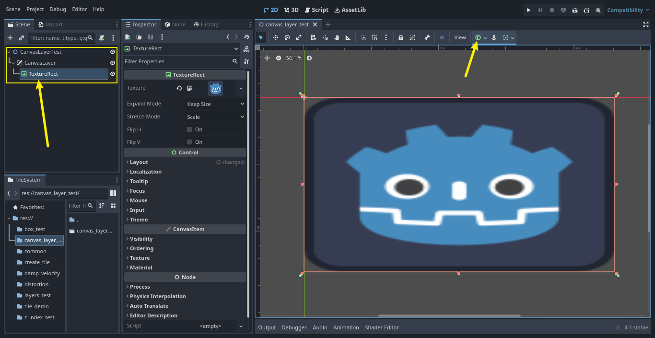Click the skeleton bone options icon
This screenshot has height=338, width=655.
(x=427, y=37)
